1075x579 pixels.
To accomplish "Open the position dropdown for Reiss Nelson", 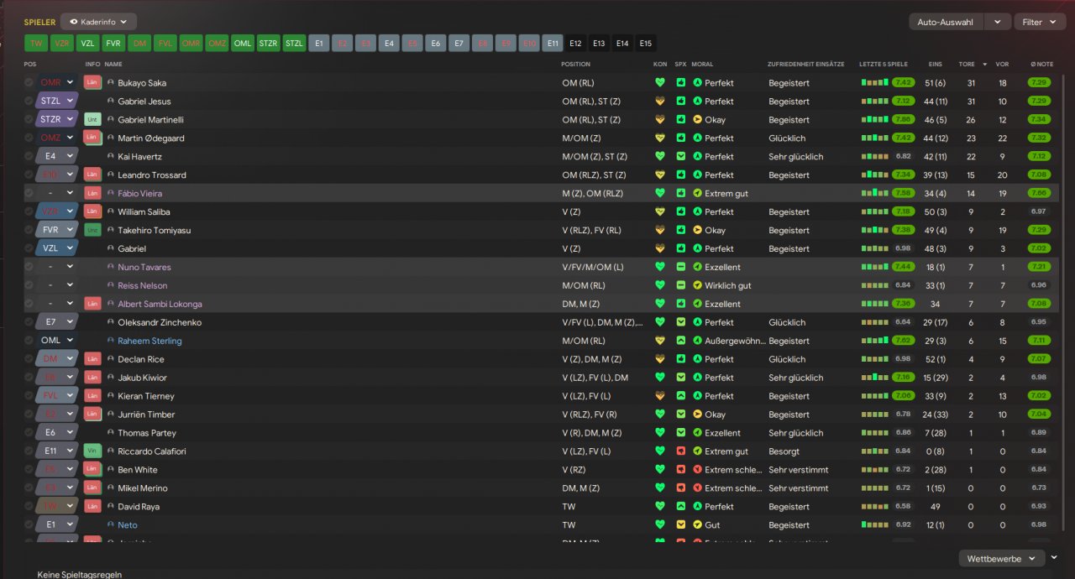I will 57,285.
